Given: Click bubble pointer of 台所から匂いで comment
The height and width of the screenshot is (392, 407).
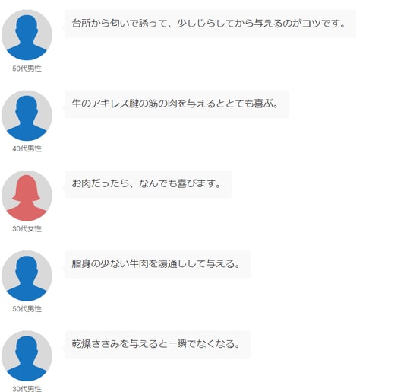Looking at the screenshot, I should pos(64,27).
